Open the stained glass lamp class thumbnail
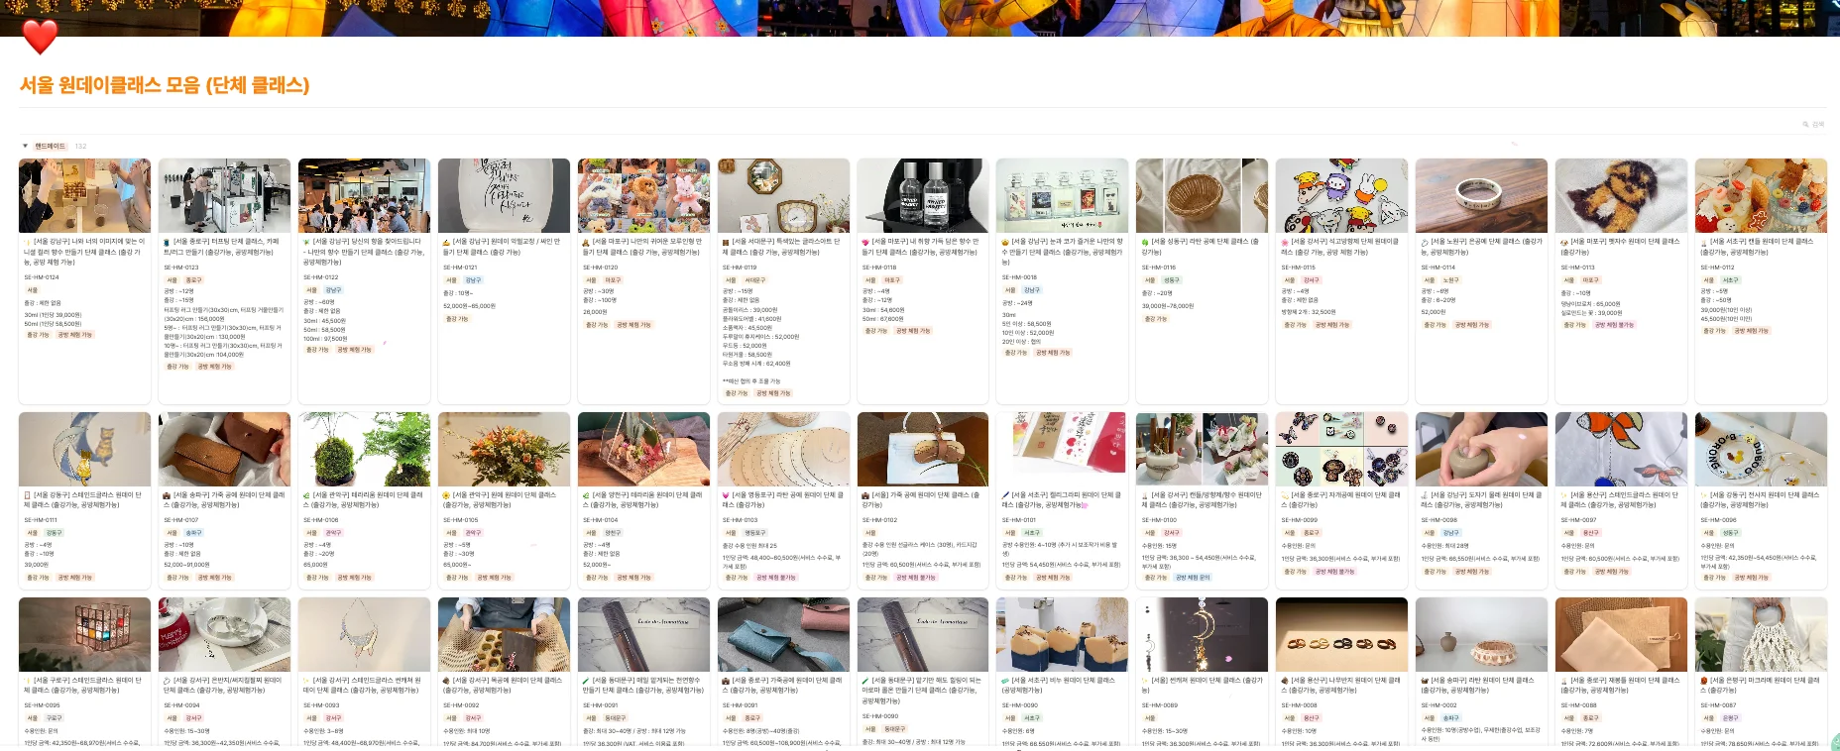The image size is (1840, 751). pos(84,634)
